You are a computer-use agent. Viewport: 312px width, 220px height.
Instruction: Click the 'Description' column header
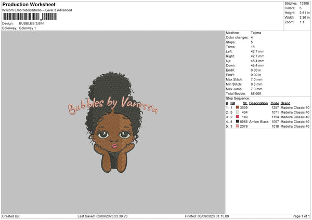click(258, 103)
